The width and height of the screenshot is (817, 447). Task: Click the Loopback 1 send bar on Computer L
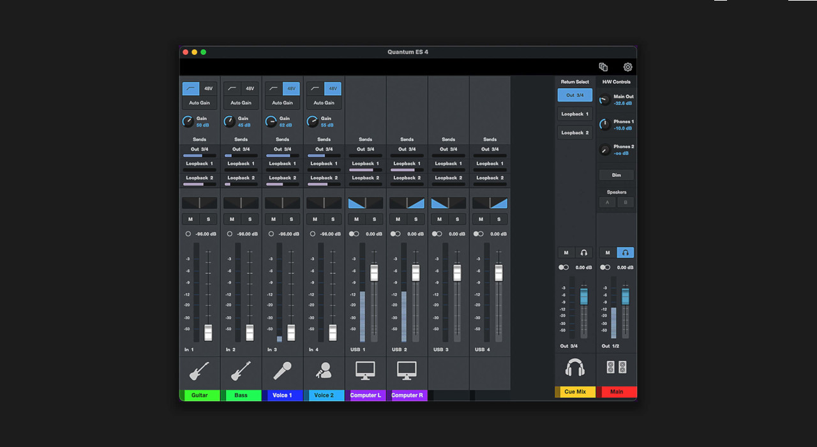tap(366, 170)
